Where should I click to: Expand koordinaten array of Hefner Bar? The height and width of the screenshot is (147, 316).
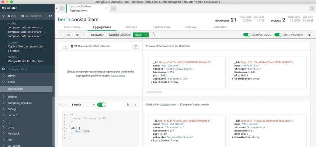point(233,79)
